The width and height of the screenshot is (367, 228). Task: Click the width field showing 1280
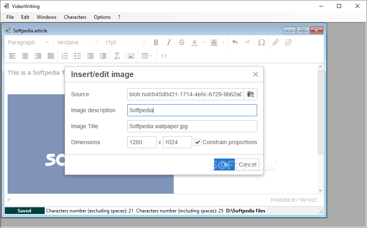(142, 142)
